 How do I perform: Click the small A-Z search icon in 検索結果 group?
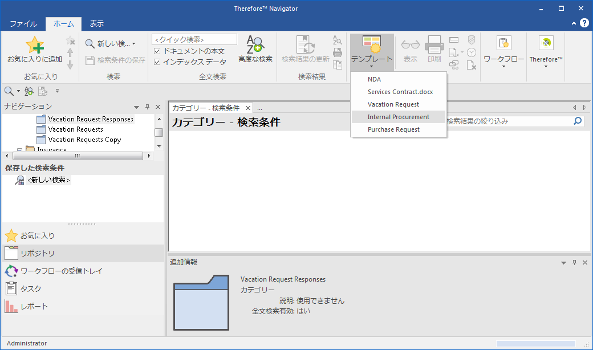338,40
